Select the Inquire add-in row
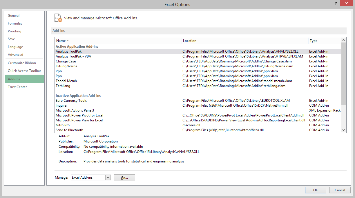Image resolution: width=355 pixels, height=198 pixels. [198, 106]
